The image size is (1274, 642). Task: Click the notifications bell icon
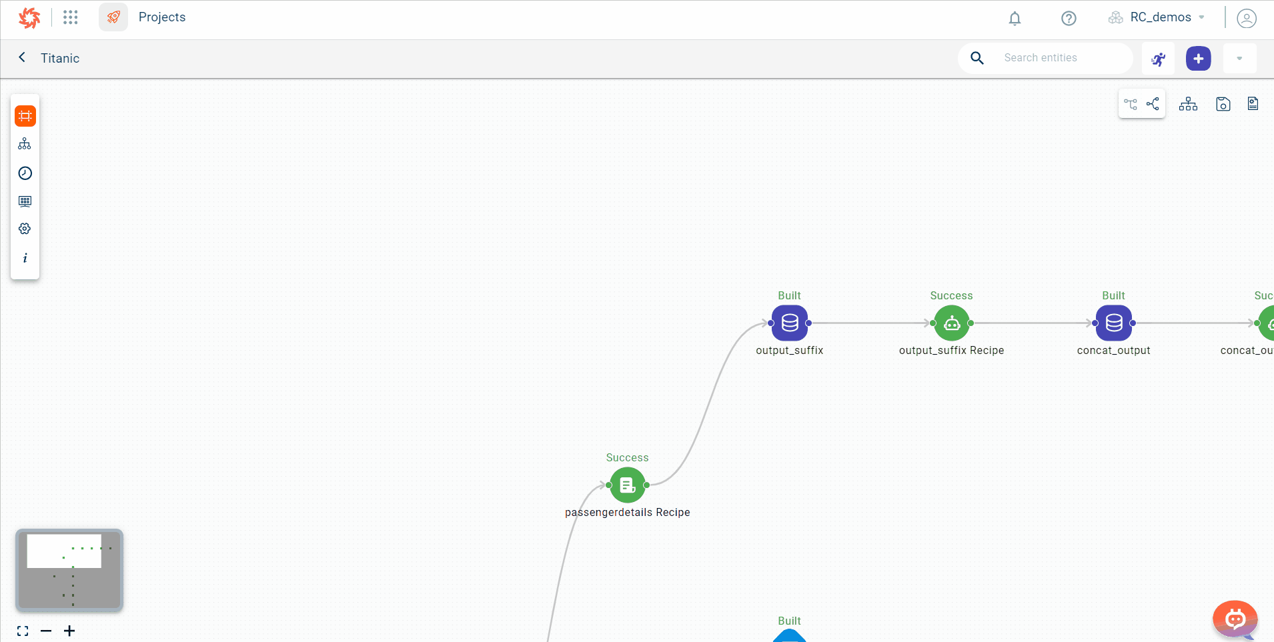click(x=1015, y=18)
